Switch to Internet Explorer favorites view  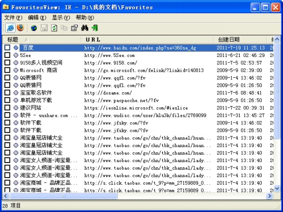(x=10, y=28)
